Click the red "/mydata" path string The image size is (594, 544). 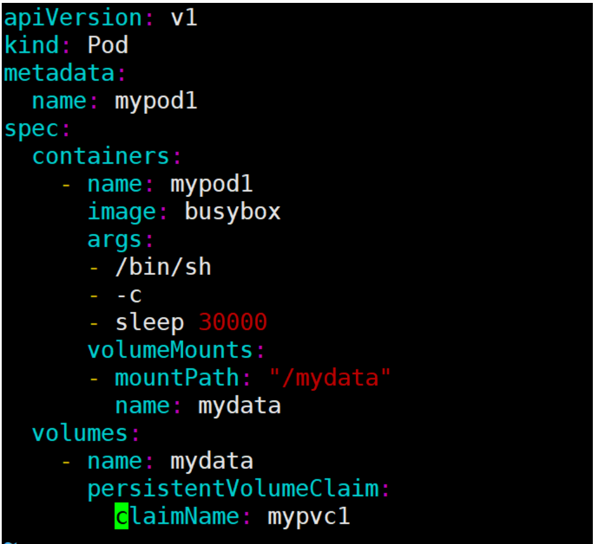(x=330, y=378)
